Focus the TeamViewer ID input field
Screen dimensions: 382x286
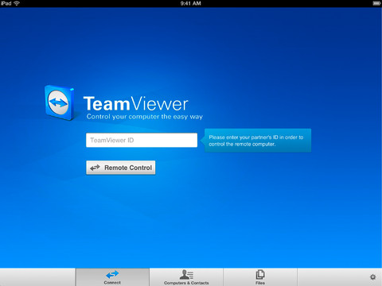click(x=142, y=140)
